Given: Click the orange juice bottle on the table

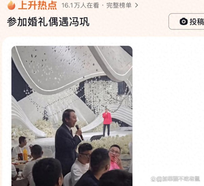Looking at the screenshot, I should pos(25,154).
